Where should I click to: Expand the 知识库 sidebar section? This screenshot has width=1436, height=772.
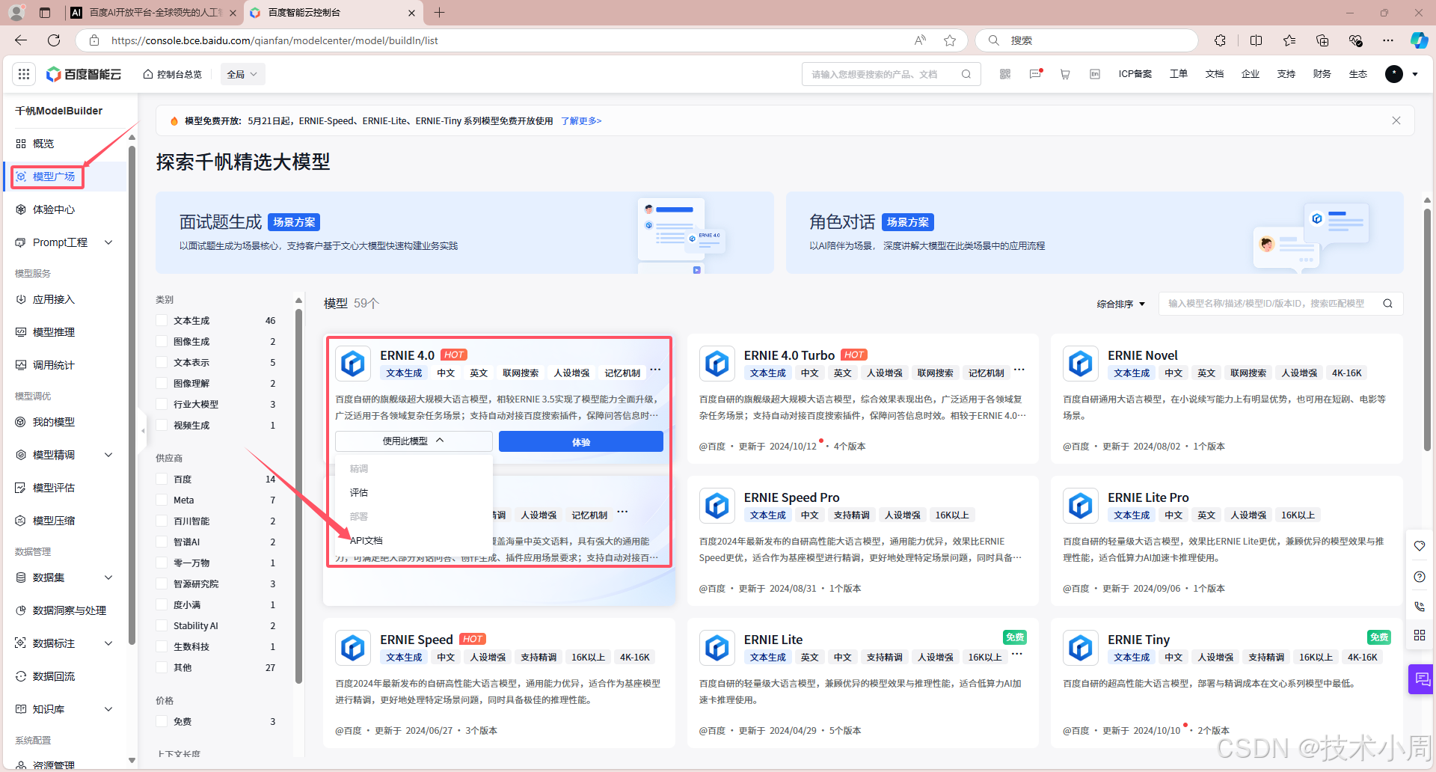pos(108,709)
